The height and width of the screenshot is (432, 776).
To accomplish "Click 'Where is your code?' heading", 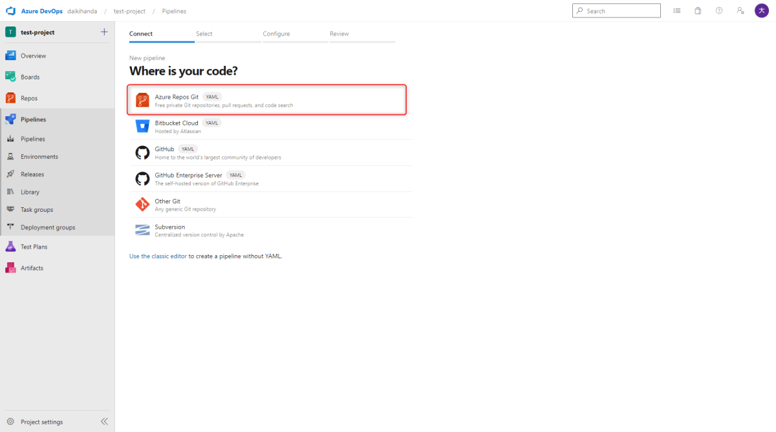I will [184, 71].
